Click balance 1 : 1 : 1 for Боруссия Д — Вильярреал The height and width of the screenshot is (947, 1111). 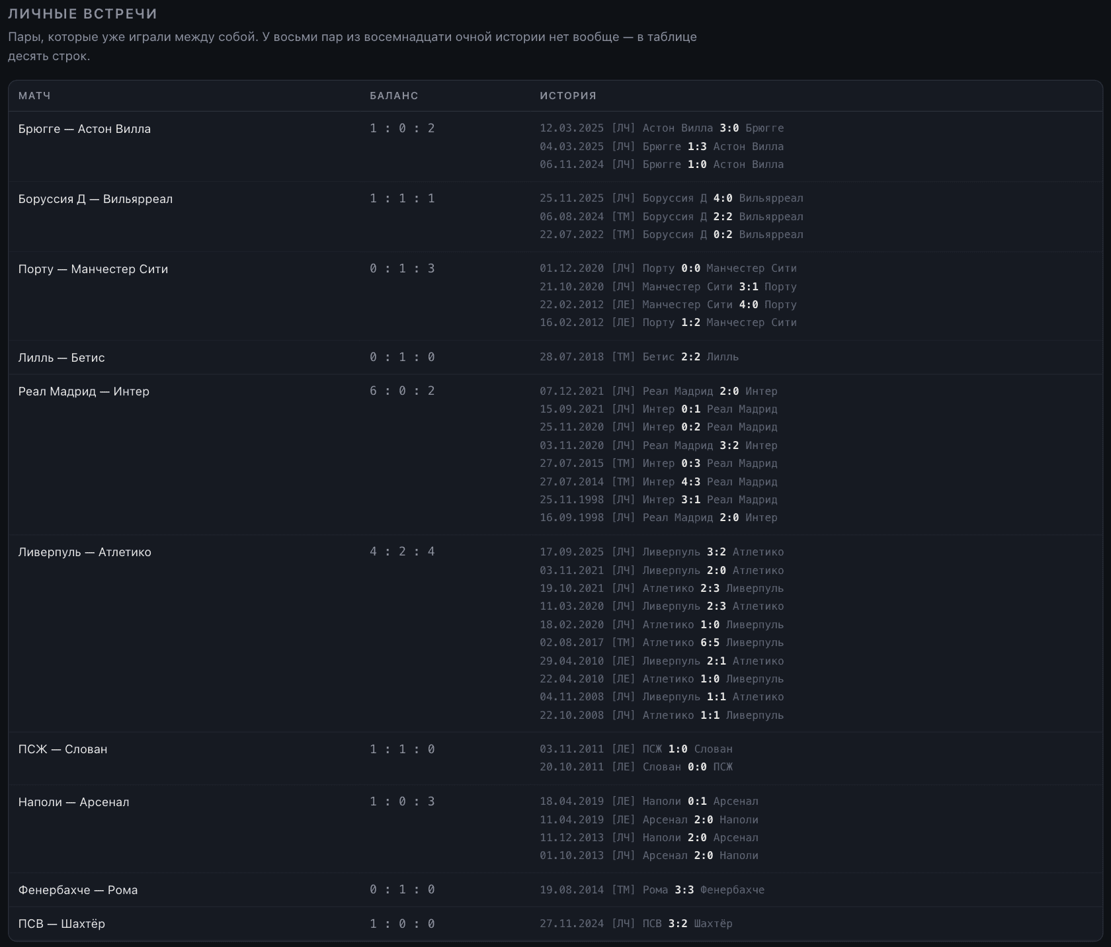402,198
